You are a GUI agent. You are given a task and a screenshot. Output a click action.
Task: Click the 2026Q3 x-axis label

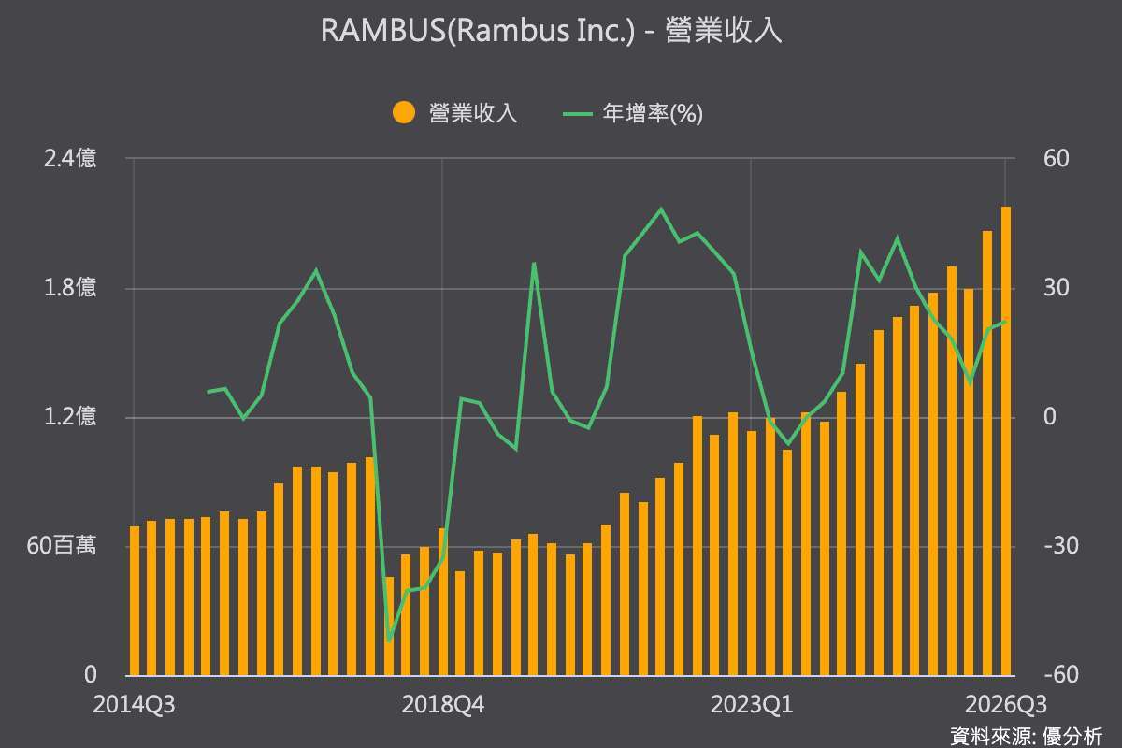tap(1006, 703)
